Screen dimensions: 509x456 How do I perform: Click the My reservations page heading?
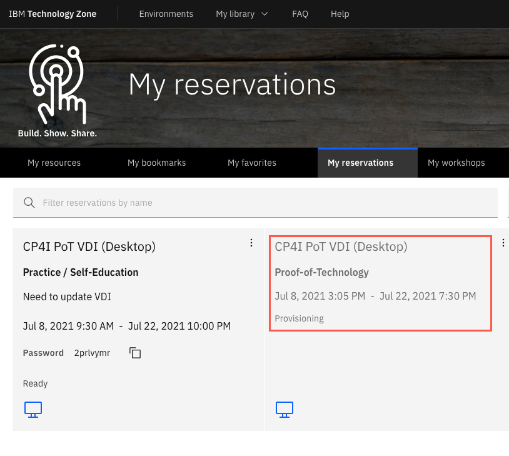tap(232, 84)
